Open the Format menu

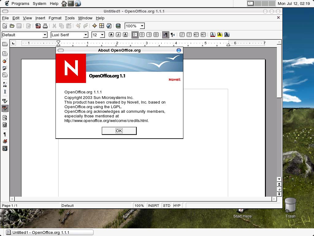55,18
